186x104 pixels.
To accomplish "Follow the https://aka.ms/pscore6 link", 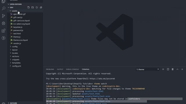I will [102, 79].
